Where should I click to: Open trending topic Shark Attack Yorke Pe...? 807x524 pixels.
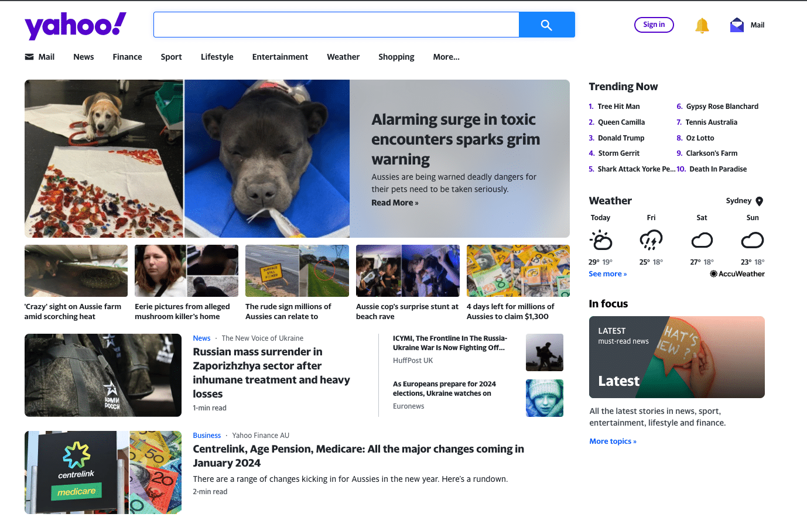(x=636, y=169)
